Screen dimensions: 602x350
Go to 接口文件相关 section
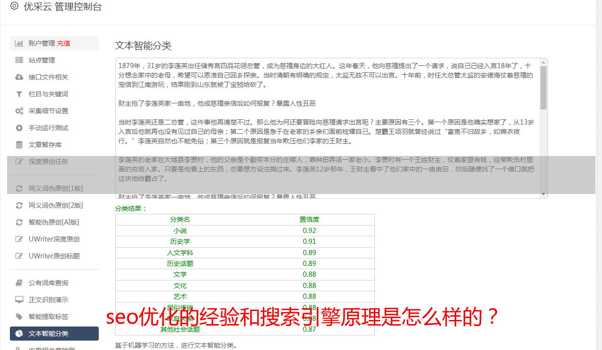pos(54,77)
